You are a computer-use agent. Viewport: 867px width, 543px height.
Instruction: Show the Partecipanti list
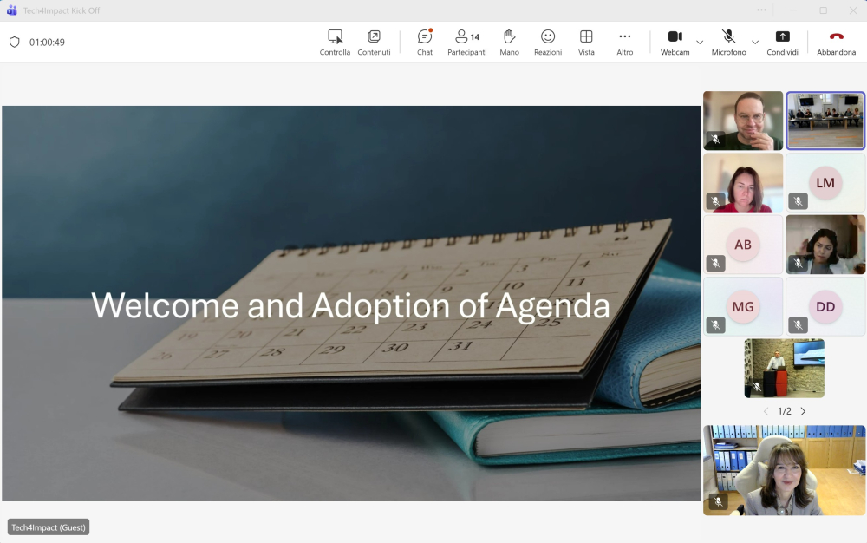click(466, 41)
